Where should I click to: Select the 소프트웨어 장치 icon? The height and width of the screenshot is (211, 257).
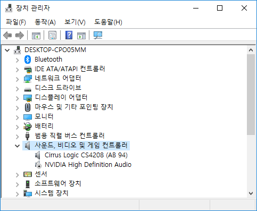pos(28,184)
